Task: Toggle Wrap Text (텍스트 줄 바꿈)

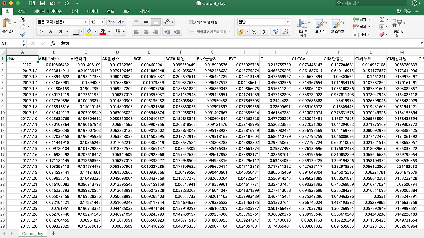Action: tap(203, 22)
